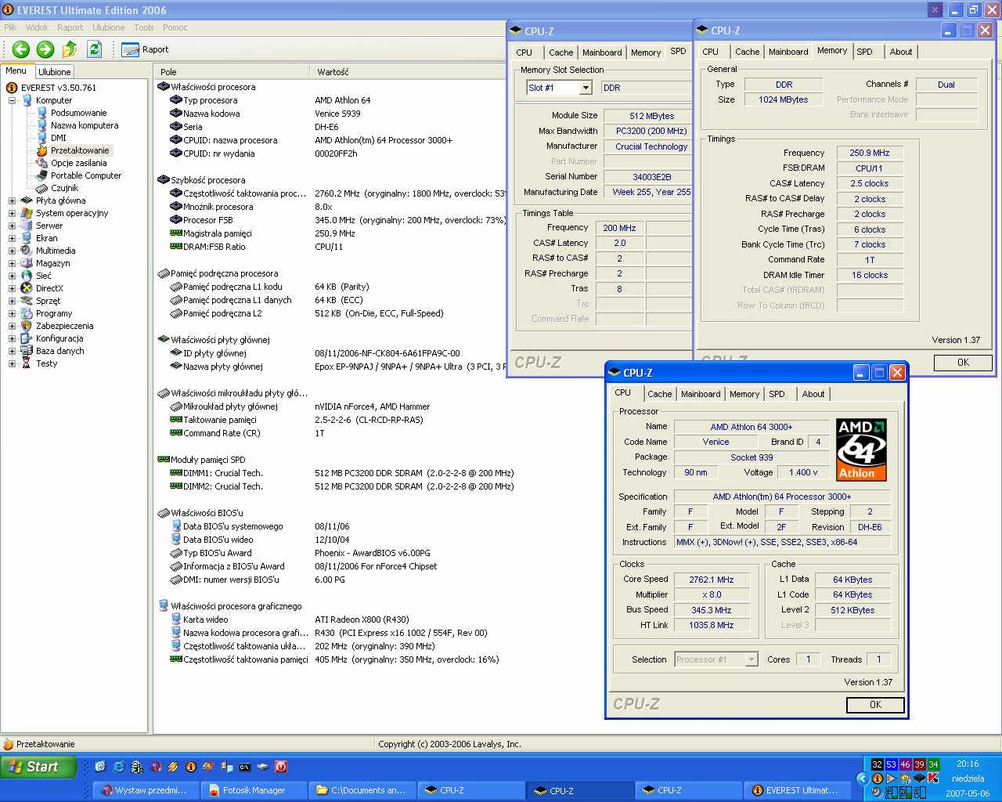This screenshot has height=802, width=1002.
Task: Click the Windows Start button
Action: [x=39, y=767]
